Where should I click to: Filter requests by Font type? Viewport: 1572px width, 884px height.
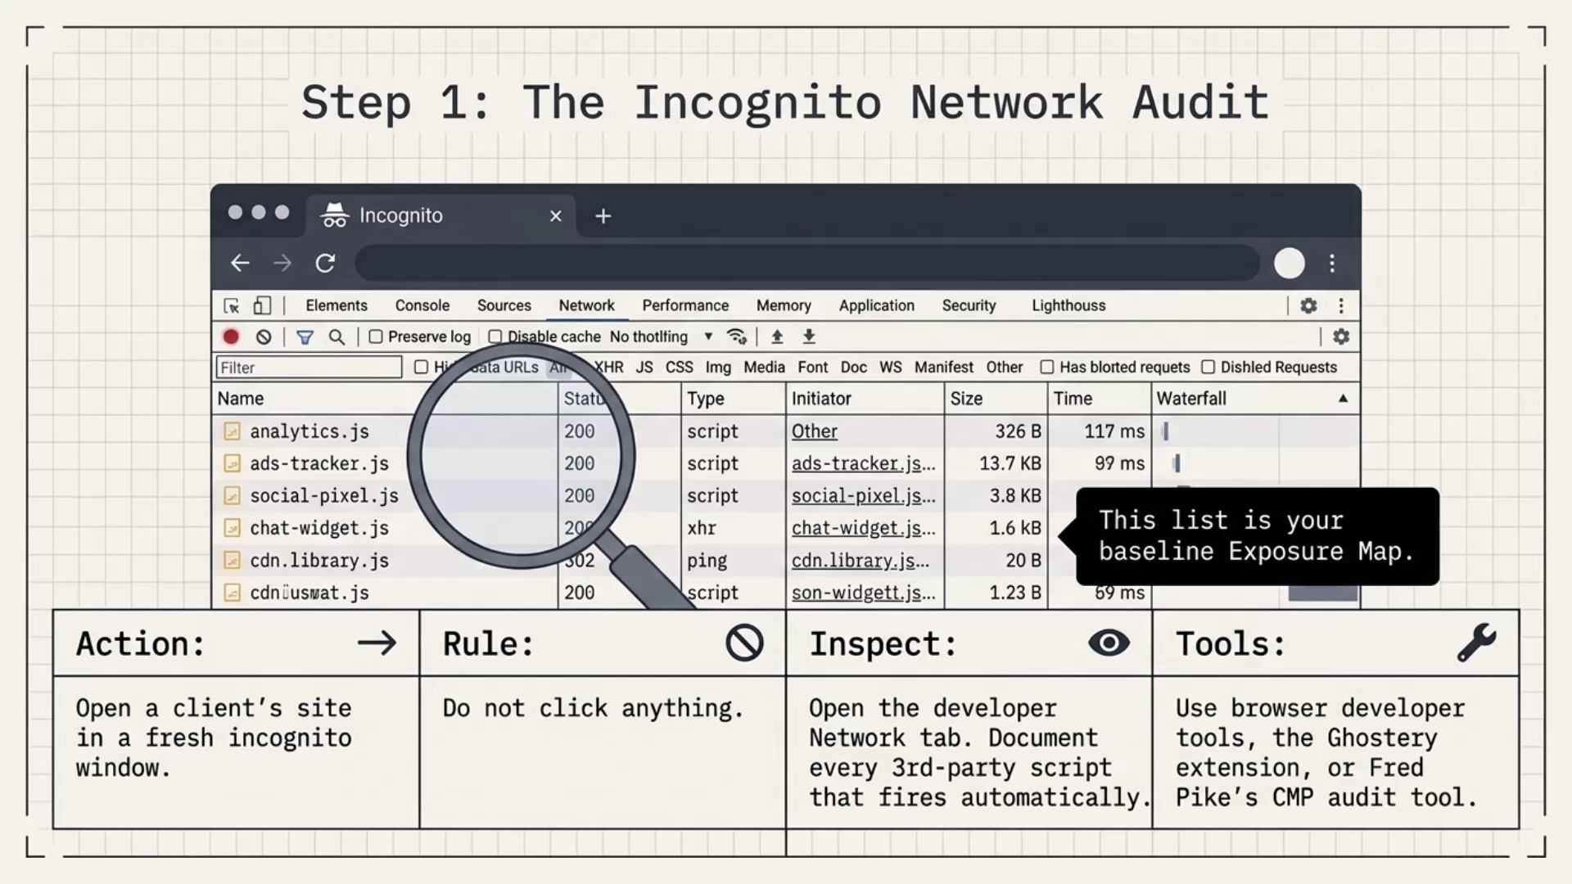(x=813, y=368)
